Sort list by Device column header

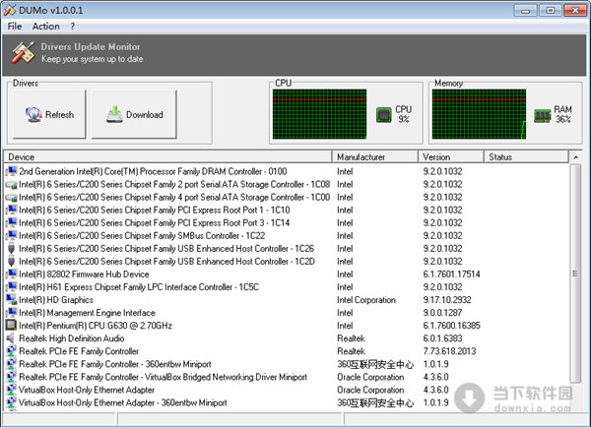pyautogui.click(x=167, y=157)
